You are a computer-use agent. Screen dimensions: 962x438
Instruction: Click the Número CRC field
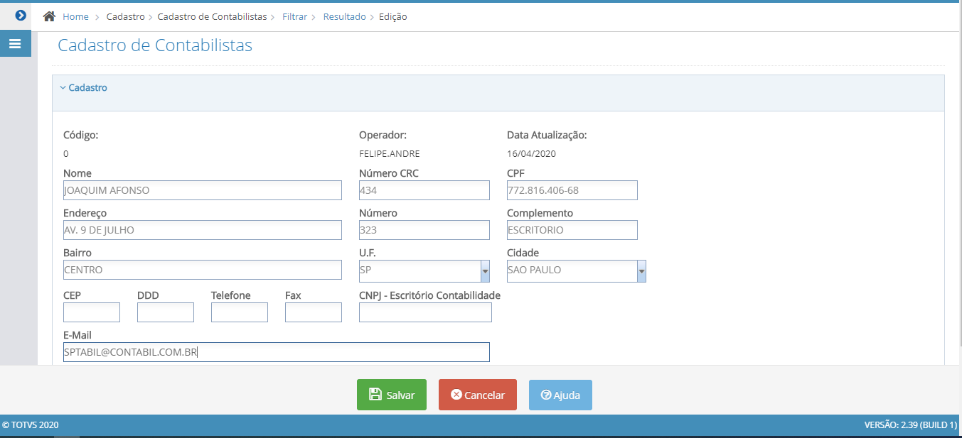click(424, 190)
